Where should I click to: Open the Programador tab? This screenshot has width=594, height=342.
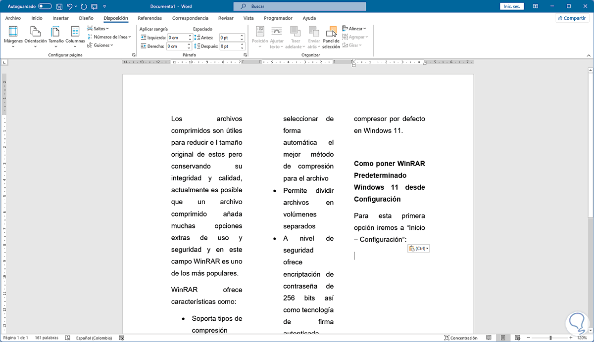click(x=278, y=18)
